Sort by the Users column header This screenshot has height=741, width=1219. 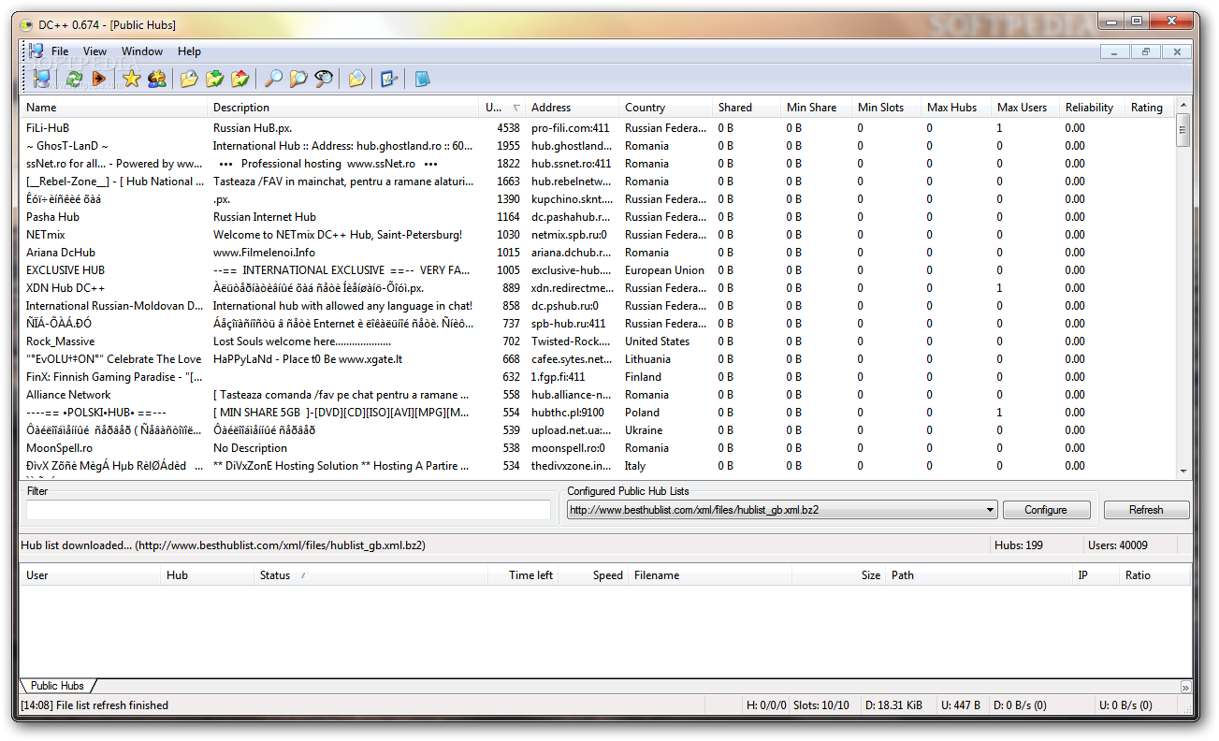pos(502,108)
